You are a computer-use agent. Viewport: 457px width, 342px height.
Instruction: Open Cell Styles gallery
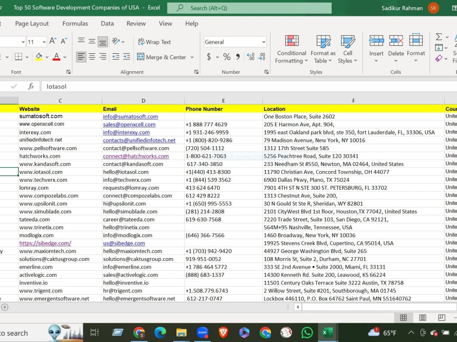[x=347, y=49]
